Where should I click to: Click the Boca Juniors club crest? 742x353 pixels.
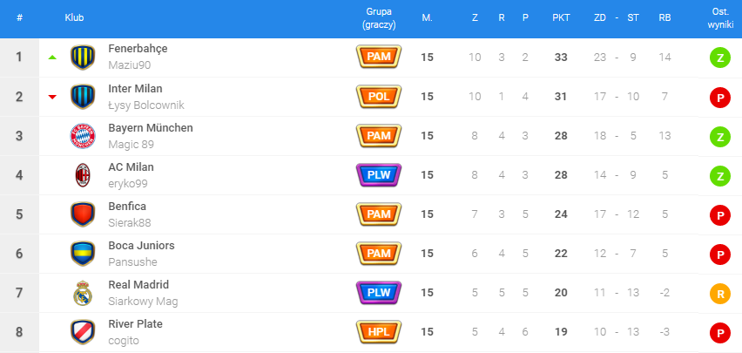coord(82,254)
